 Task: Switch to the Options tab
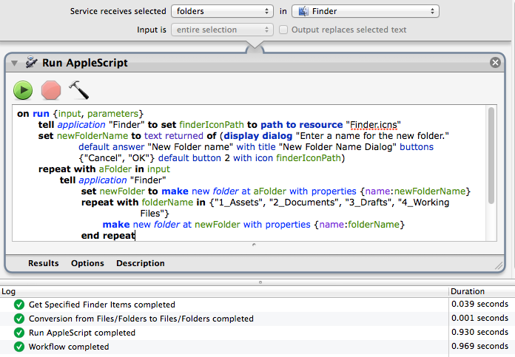87,263
